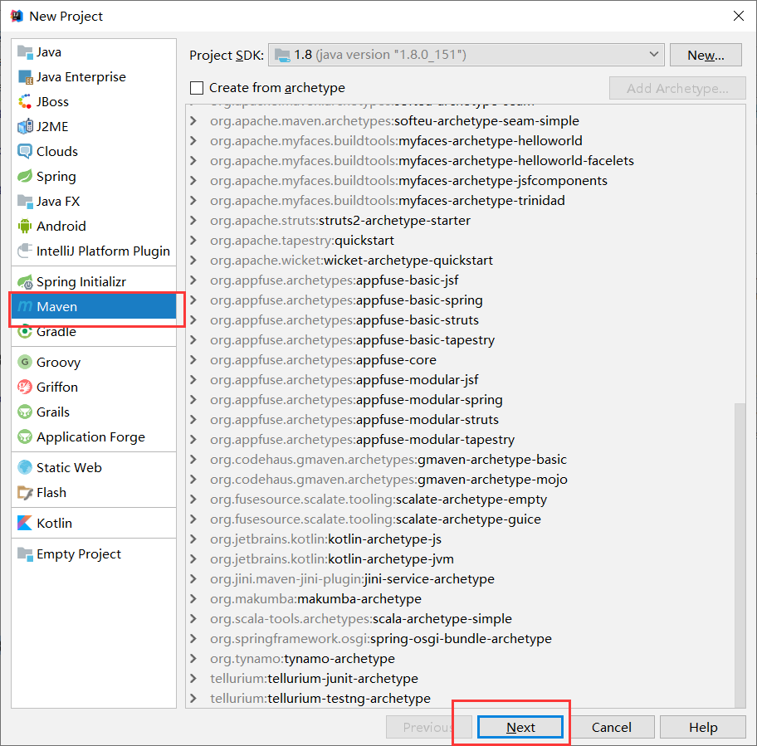This screenshot has width=757, height=746.
Task: Select the Spring leaf icon
Action: pos(25,176)
